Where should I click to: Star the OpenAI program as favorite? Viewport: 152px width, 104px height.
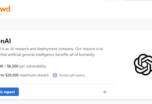click(x=105, y=92)
